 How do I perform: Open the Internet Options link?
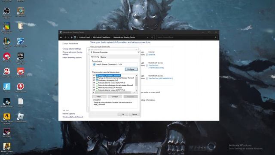coord(69,114)
